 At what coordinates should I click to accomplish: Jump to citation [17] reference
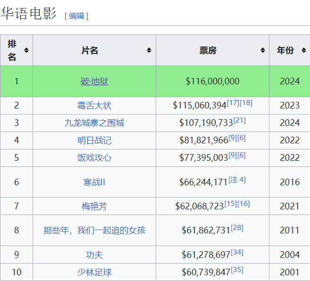coord(233,103)
